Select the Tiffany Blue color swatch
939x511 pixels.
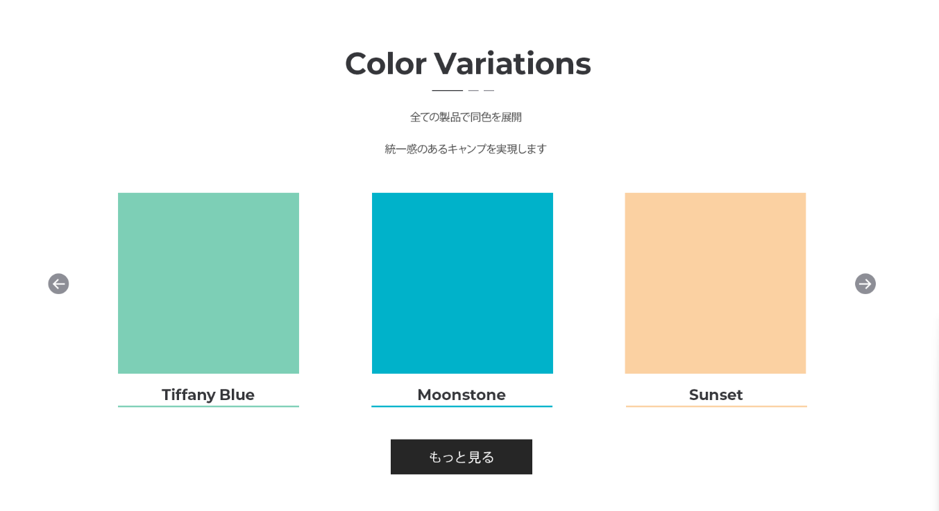coord(208,283)
